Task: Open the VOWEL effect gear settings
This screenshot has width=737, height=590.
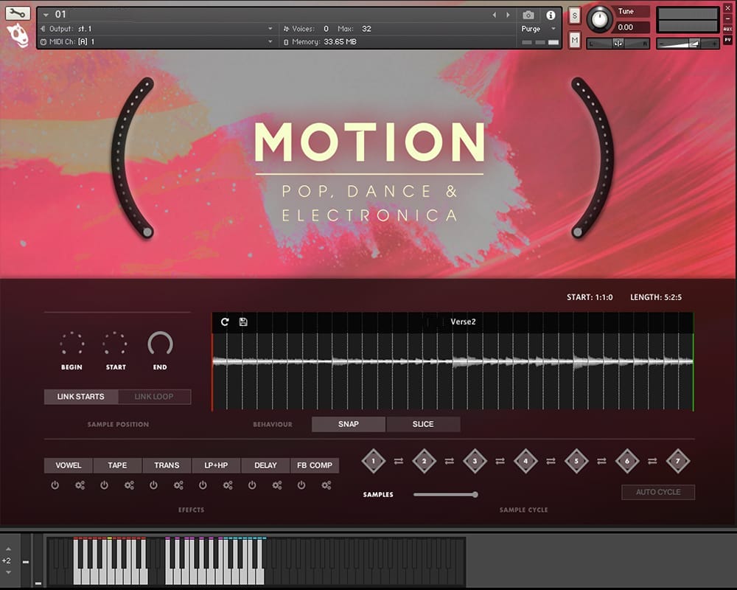Action: (x=80, y=485)
